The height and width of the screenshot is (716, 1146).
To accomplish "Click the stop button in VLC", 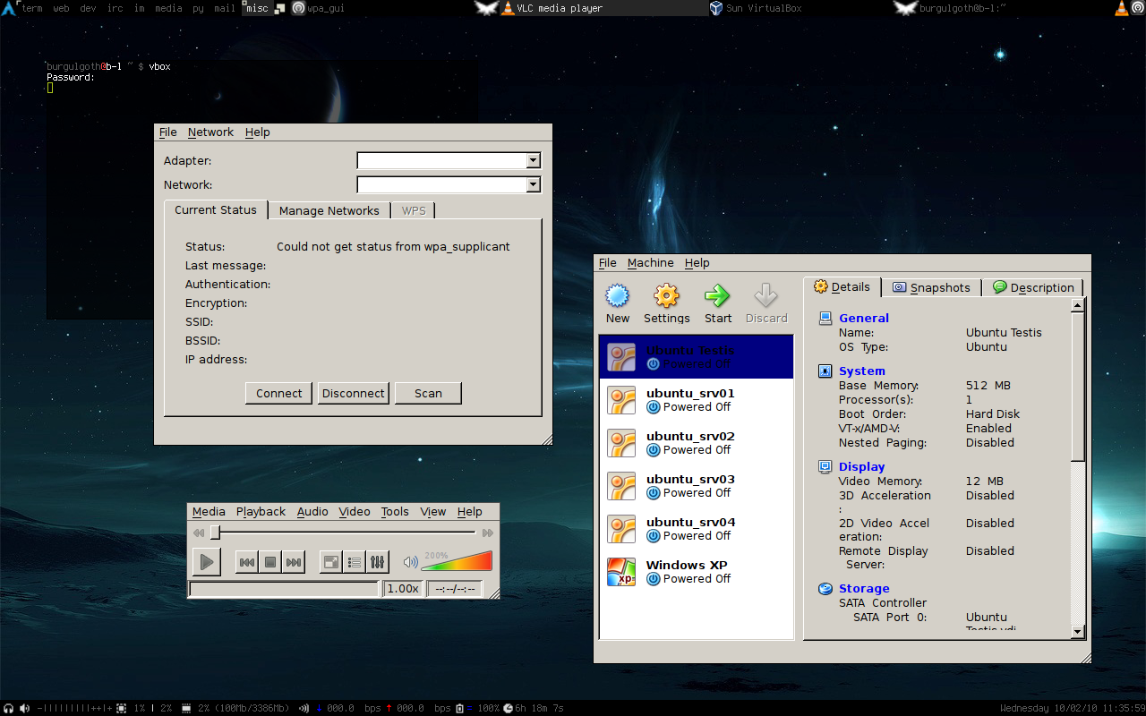I will pos(269,562).
